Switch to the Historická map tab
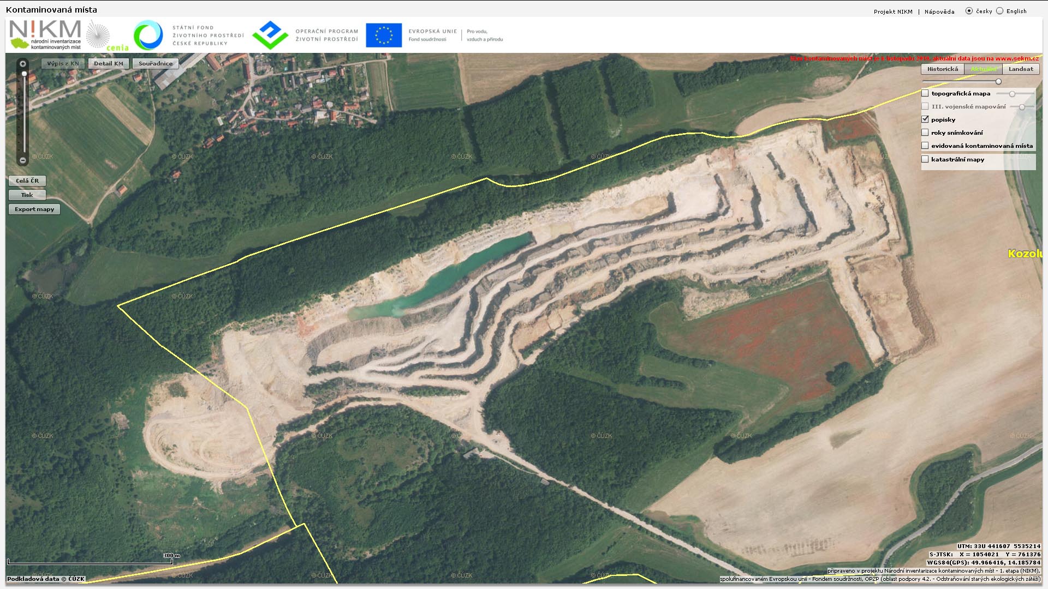Viewport: 1048px width, 589px height. pos(943,69)
